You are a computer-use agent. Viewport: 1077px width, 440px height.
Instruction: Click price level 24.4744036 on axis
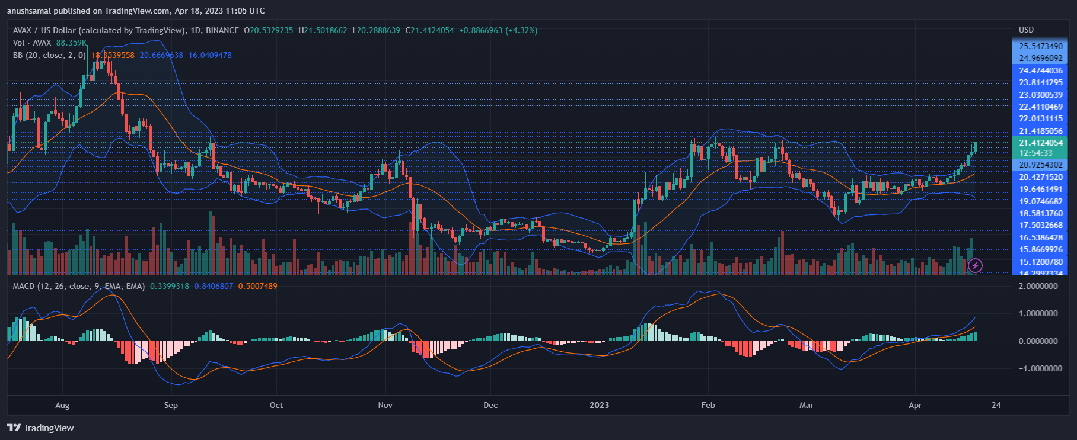[1041, 70]
